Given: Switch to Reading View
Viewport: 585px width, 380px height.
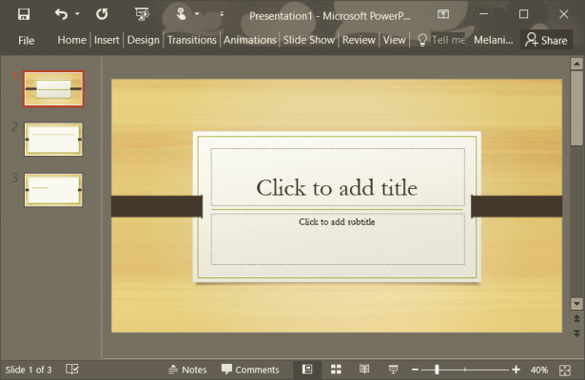Looking at the screenshot, I should pyautogui.click(x=364, y=370).
